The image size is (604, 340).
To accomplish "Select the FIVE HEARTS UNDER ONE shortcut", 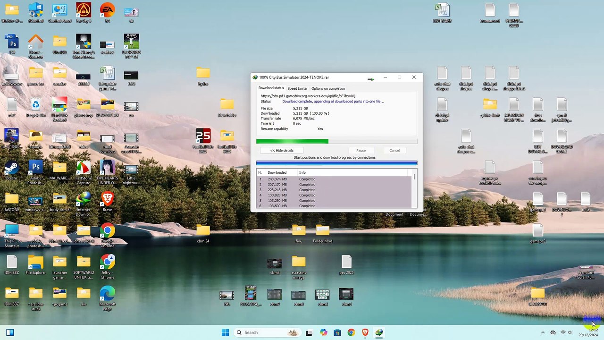I will point(108,172).
